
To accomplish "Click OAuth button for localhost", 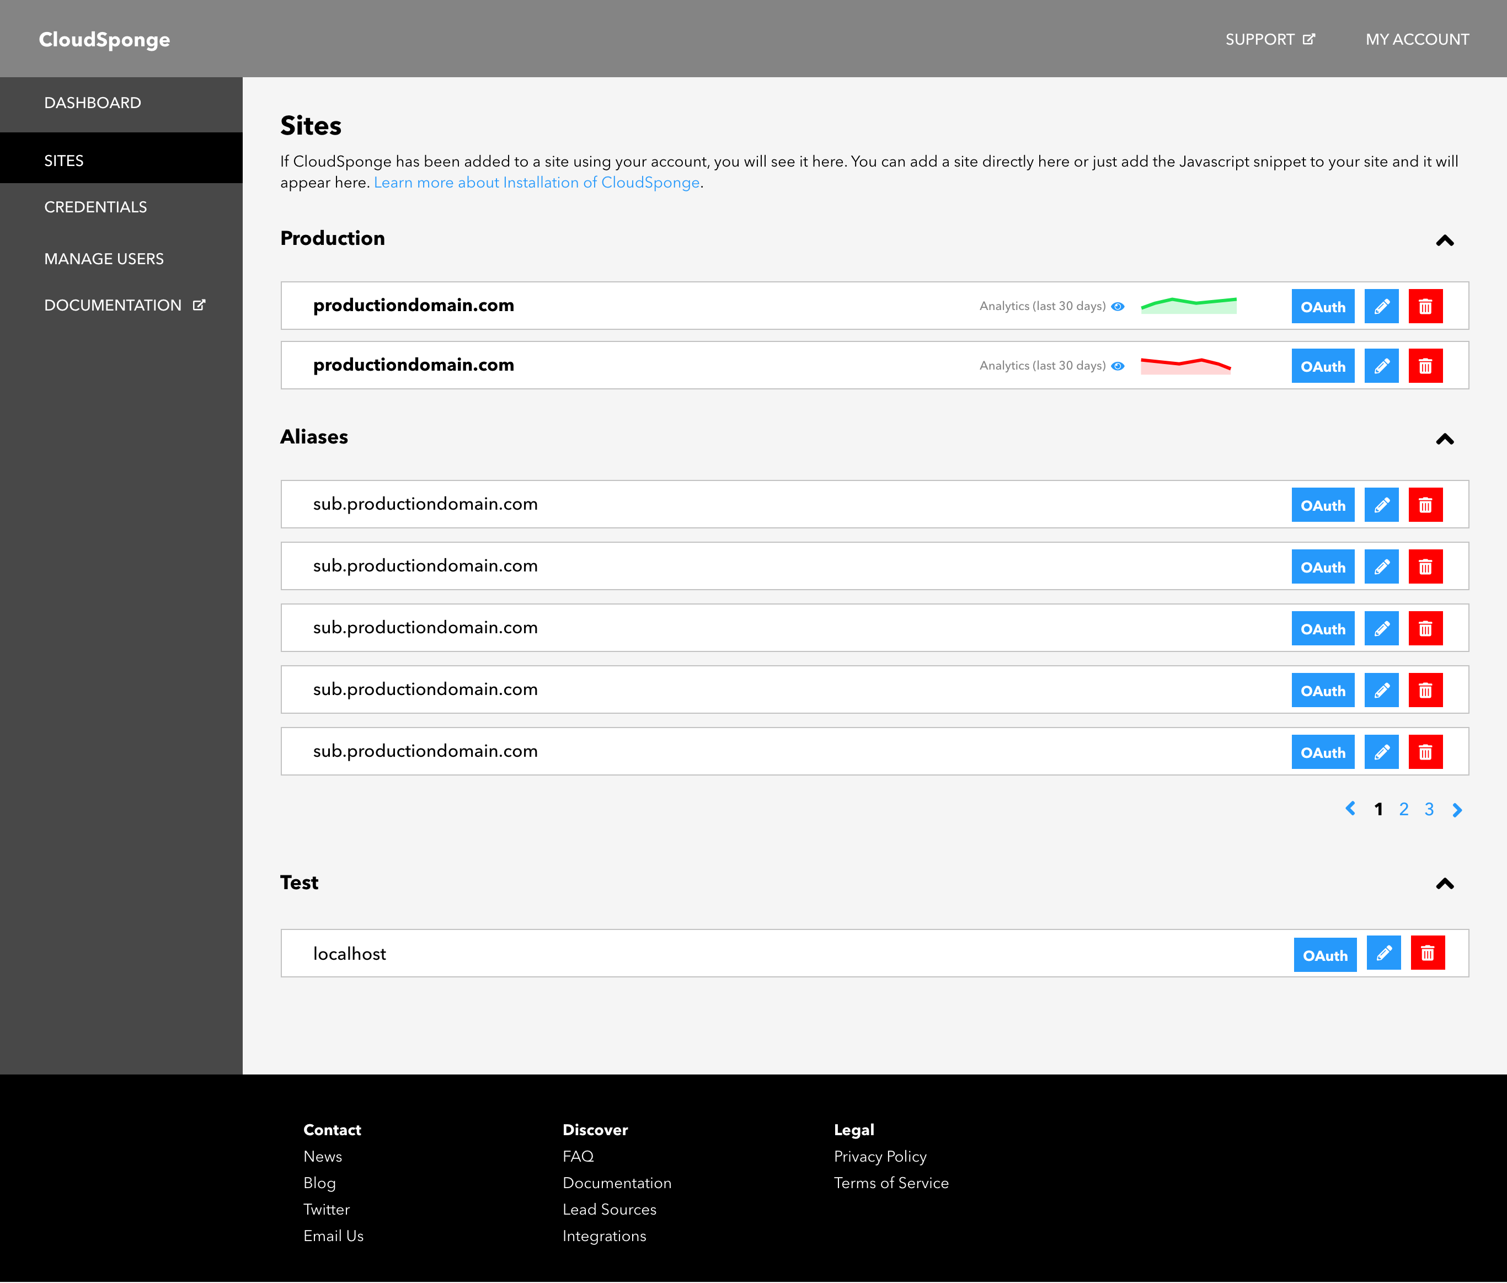I will 1324,956.
